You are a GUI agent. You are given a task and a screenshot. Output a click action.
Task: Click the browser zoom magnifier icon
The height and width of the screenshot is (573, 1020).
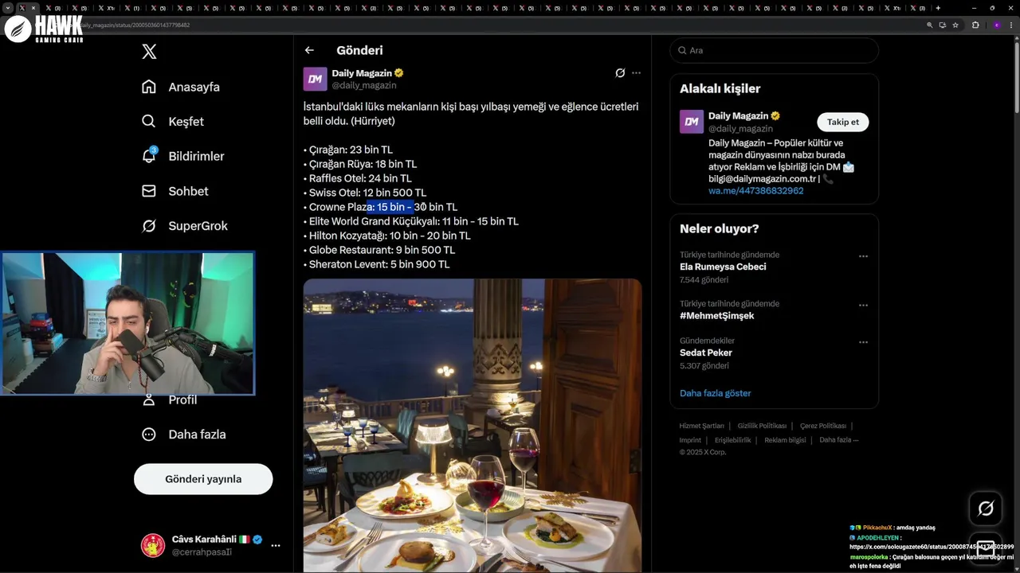(x=929, y=25)
